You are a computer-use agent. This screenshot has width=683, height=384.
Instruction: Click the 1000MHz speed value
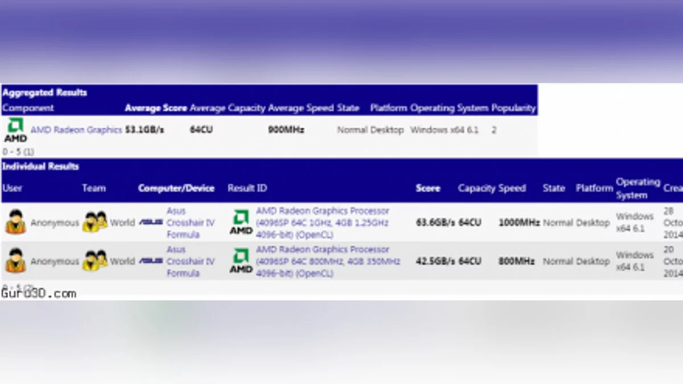pos(519,222)
